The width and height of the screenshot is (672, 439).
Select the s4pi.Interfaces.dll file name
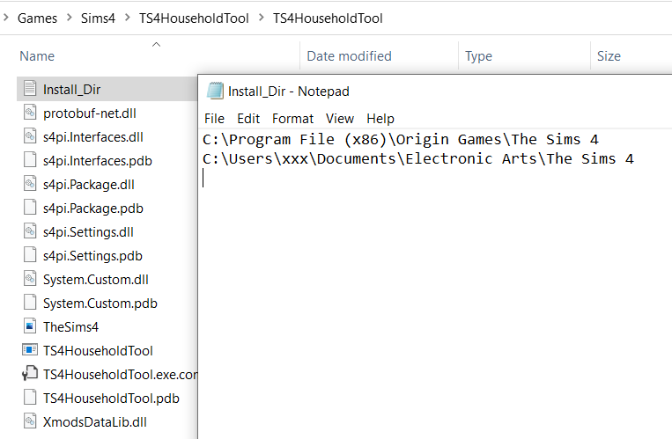93,137
